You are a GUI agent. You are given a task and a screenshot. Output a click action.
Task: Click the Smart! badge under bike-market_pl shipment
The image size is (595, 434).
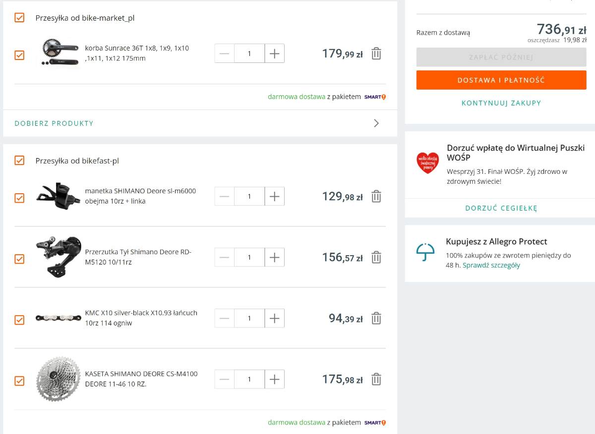click(x=375, y=97)
